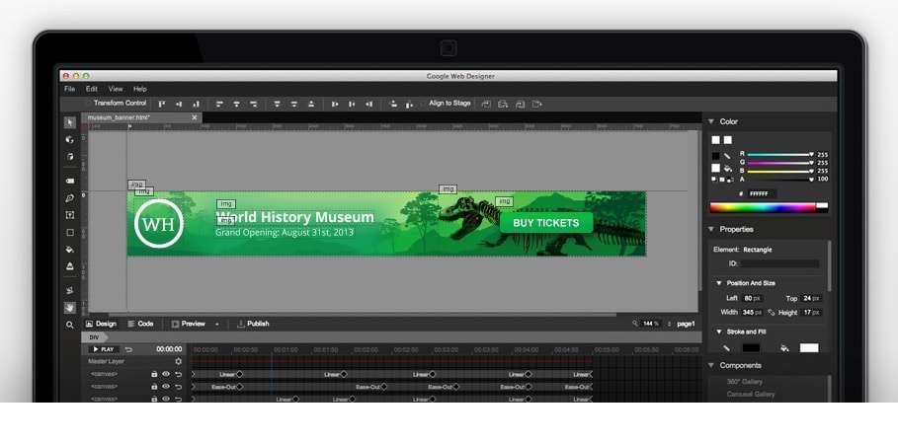This screenshot has height=443, width=898.
Task: Open Master Layer settings gear
Action: pos(179,361)
